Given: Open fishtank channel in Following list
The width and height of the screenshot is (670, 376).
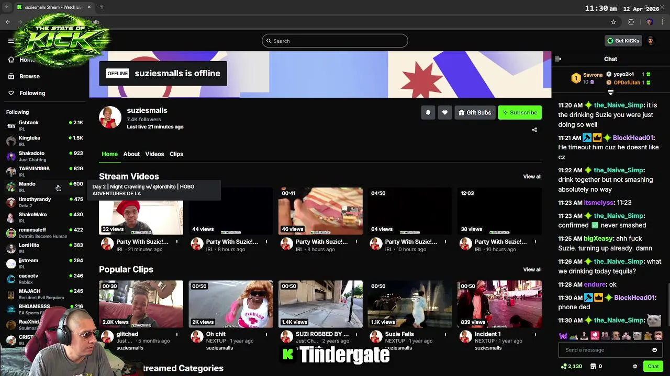Looking at the screenshot, I should (44, 125).
